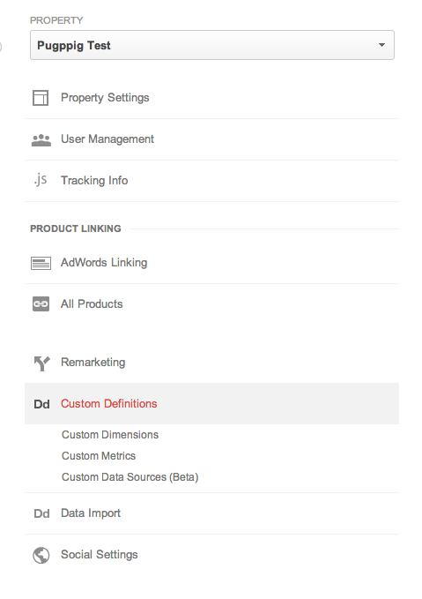This screenshot has width=422, height=599.
Task: Click the Remarketing fork arrow icon
Action: pyautogui.click(x=41, y=363)
